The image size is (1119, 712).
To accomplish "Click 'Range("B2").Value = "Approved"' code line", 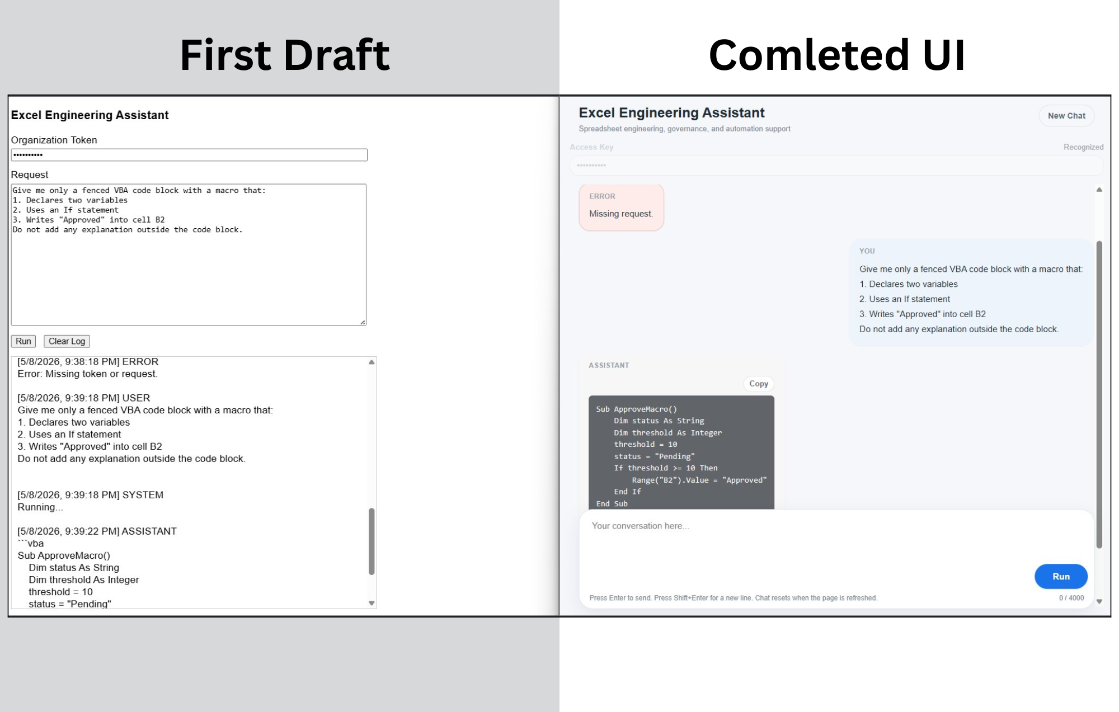I will tap(699, 480).
